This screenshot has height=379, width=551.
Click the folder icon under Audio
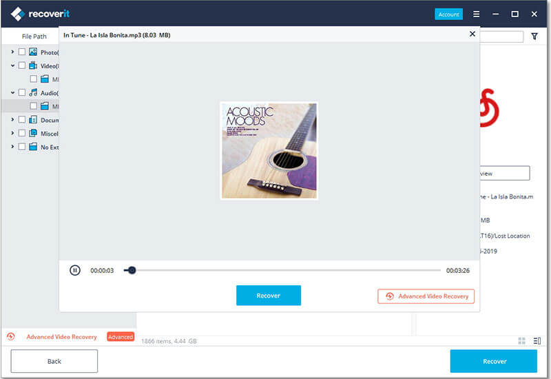click(45, 106)
